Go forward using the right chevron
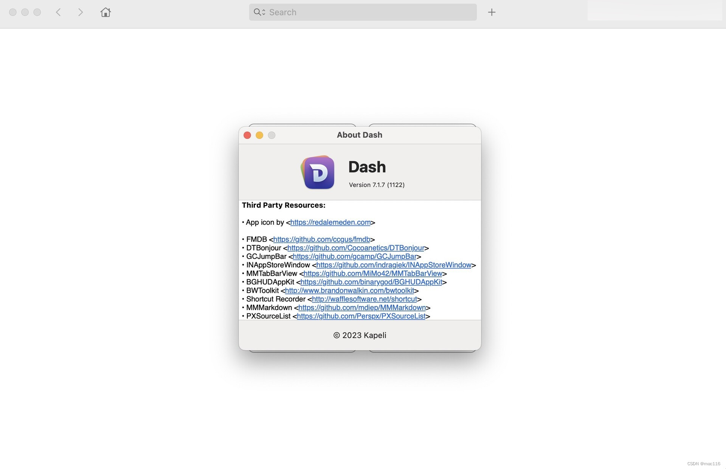This screenshot has height=469, width=726. coord(80,12)
